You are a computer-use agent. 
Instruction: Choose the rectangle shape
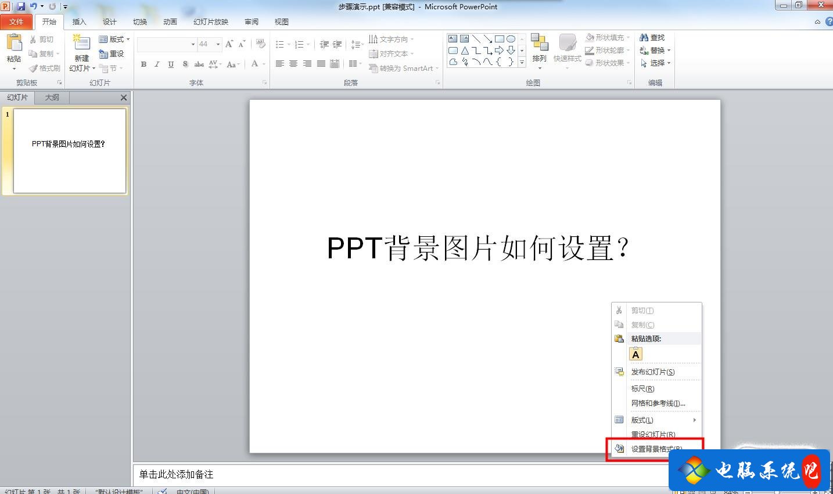[499, 39]
